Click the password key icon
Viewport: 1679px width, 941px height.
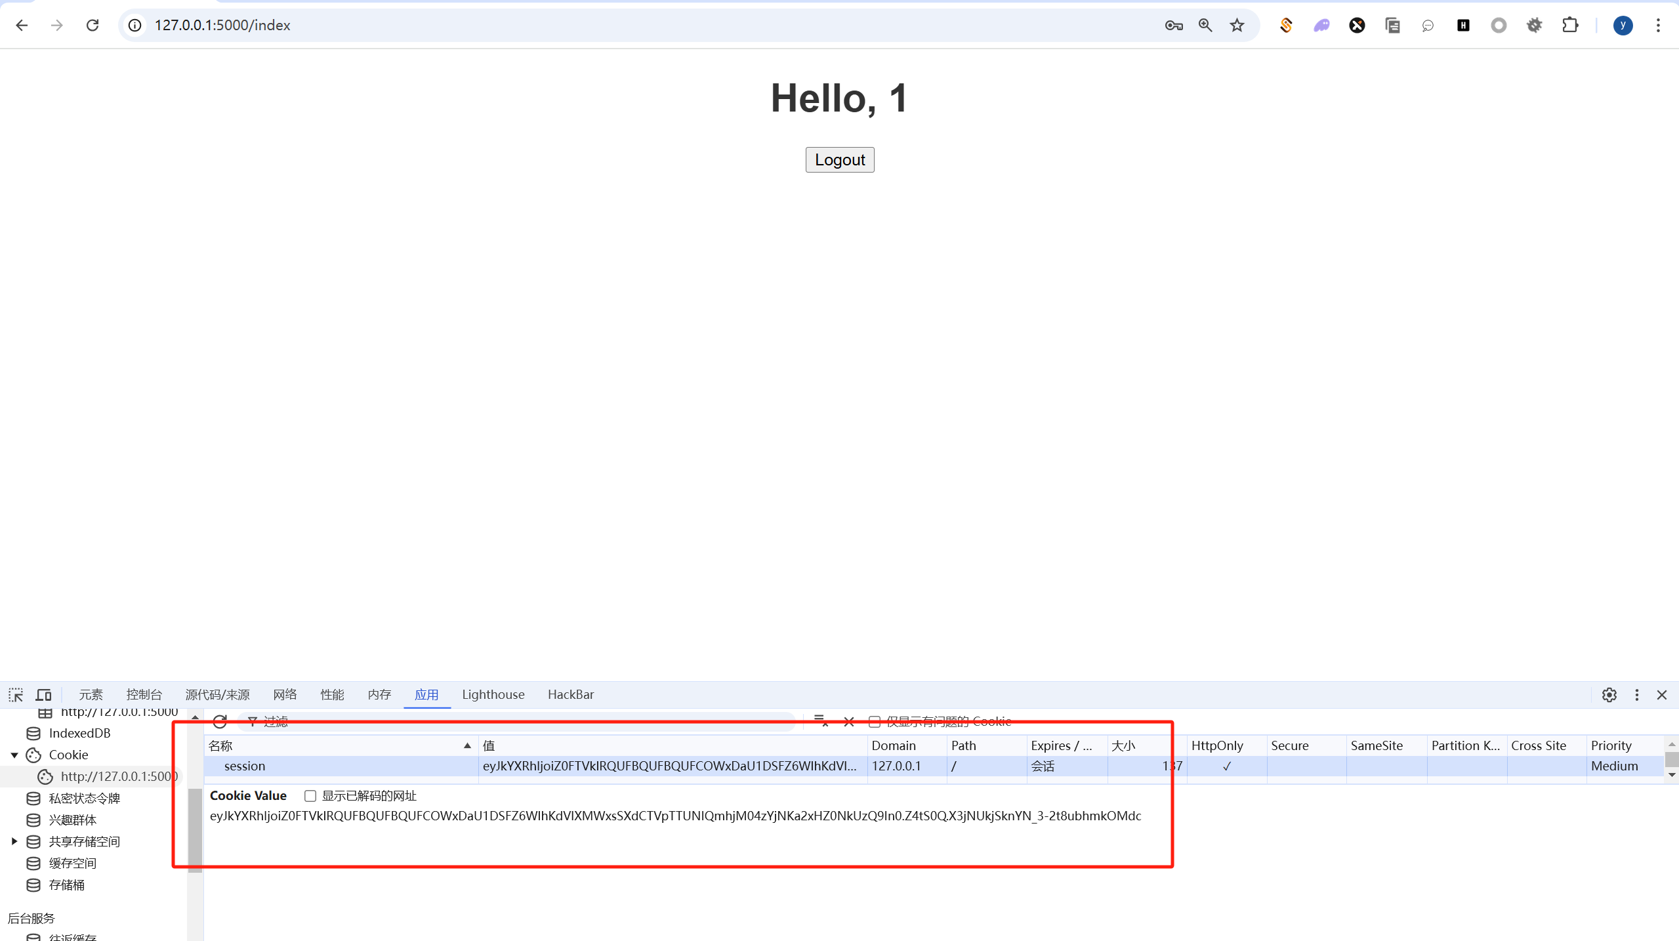tap(1174, 25)
